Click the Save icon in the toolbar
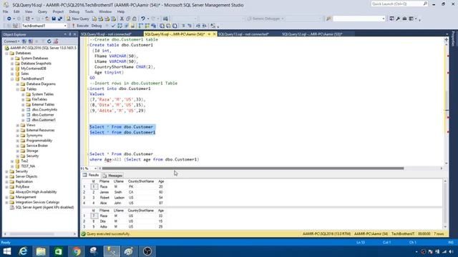This screenshot has width=458, height=257. 54,19
